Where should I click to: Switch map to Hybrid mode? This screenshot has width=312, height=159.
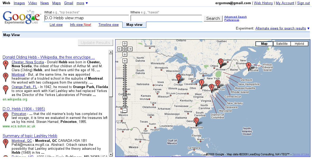point(299,44)
